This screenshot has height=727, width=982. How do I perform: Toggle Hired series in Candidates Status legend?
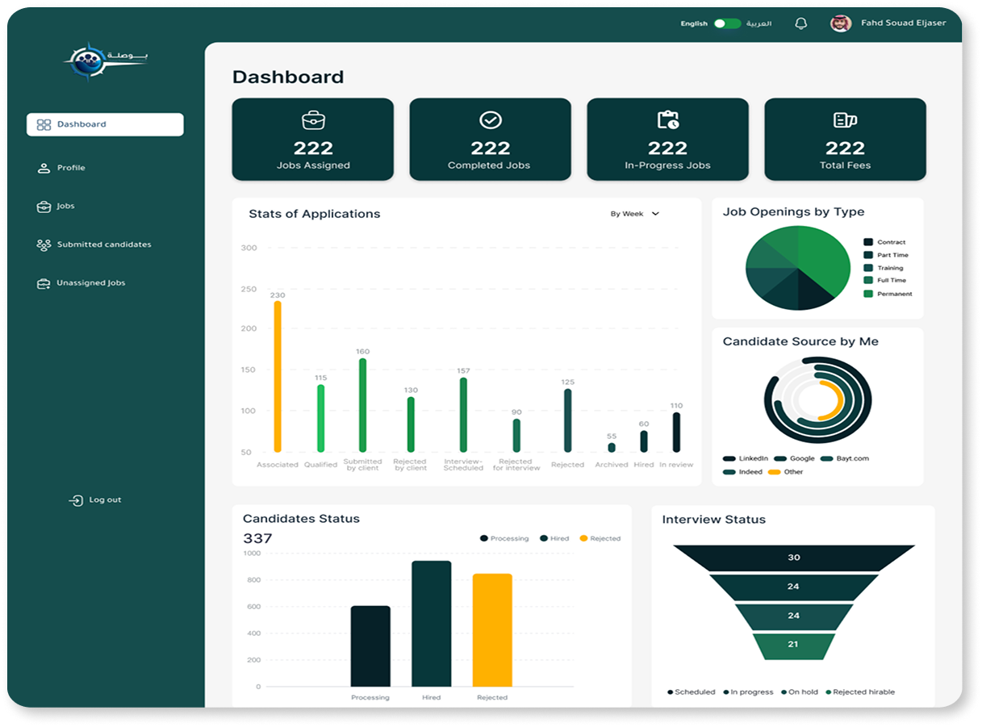coord(554,538)
